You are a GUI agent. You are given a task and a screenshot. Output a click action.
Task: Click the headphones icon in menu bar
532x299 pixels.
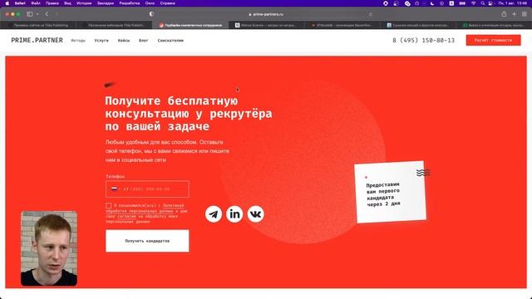(x=417, y=3)
